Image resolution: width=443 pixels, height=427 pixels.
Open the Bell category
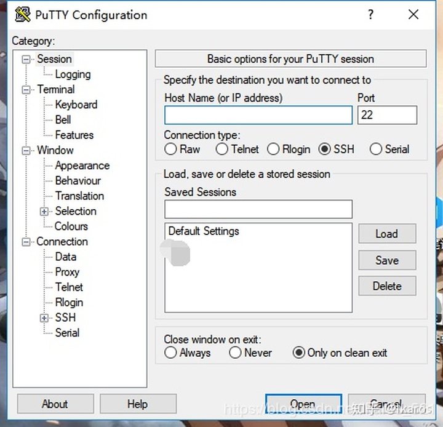[x=63, y=120]
